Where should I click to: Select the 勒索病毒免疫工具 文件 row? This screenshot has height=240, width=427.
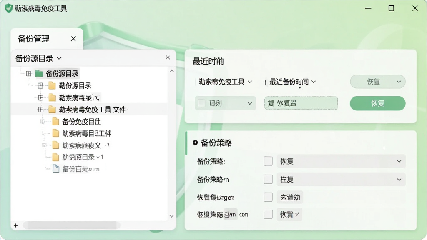pos(89,110)
